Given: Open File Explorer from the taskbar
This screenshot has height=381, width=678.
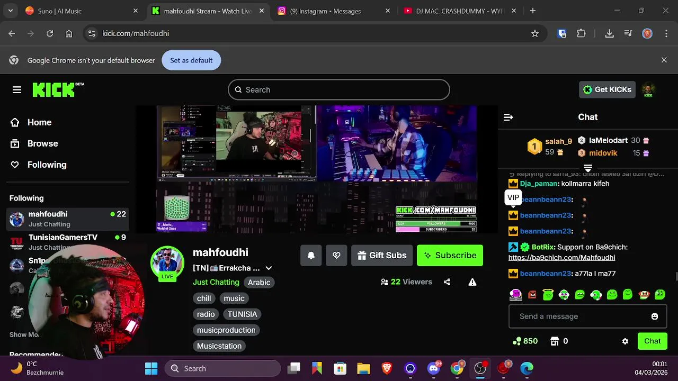Looking at the screenshot, I should pyautogui.click(x=363, y=368).
